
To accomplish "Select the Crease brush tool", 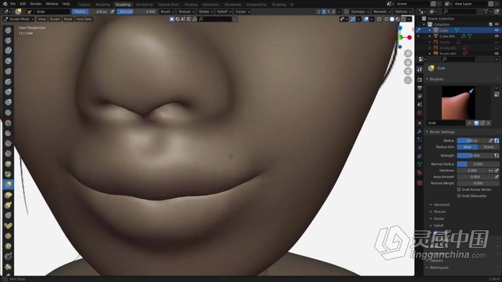I will pyautogui.click(x=8, y=113).
